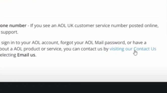Image resolution: width=167 pixels, height=93 pixels.
Task: Click the word 'visiting' in the blue link
Action: [117, 49]
